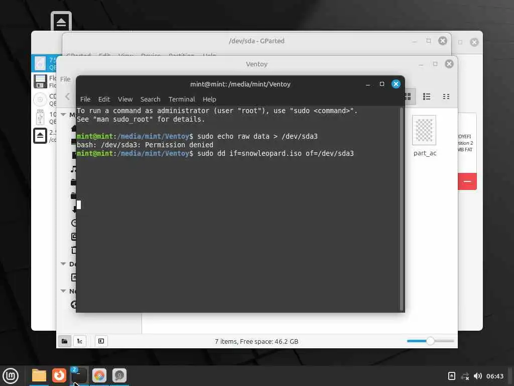The height and width of the screenshot is (386, 514).
Task: Show tree view in file manager sidebar
Action: pyautogui.click(x=80, y=341)
